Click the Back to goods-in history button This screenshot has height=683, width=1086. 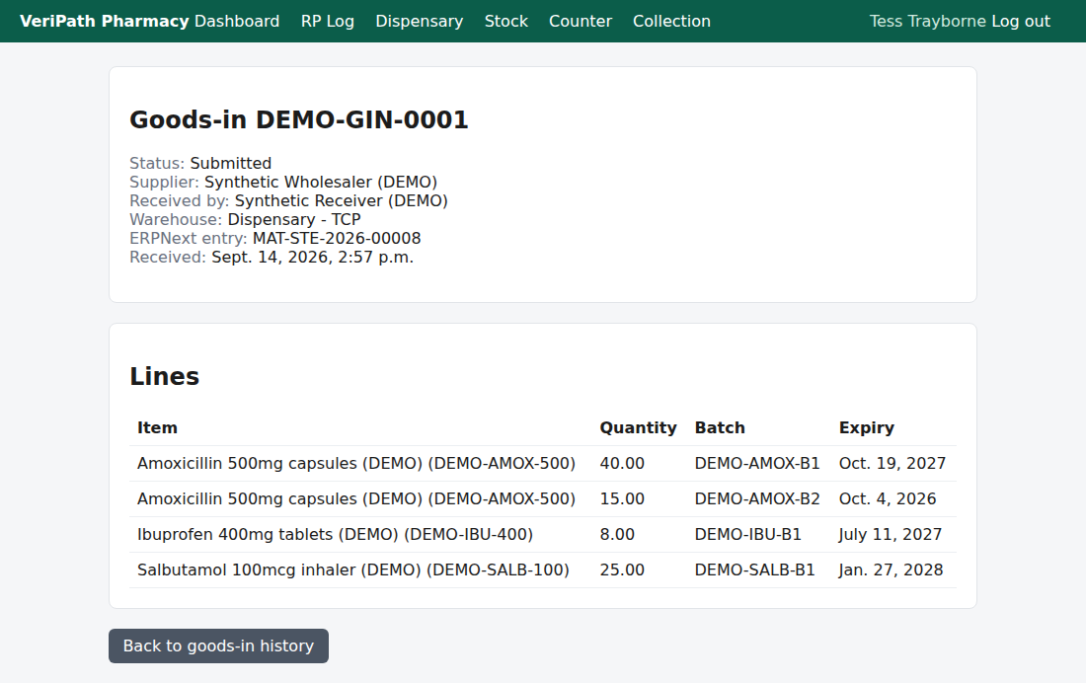(x=219, y=645)
